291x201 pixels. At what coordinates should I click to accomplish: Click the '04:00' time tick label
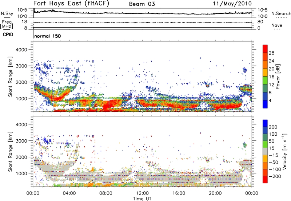(69, 193)
